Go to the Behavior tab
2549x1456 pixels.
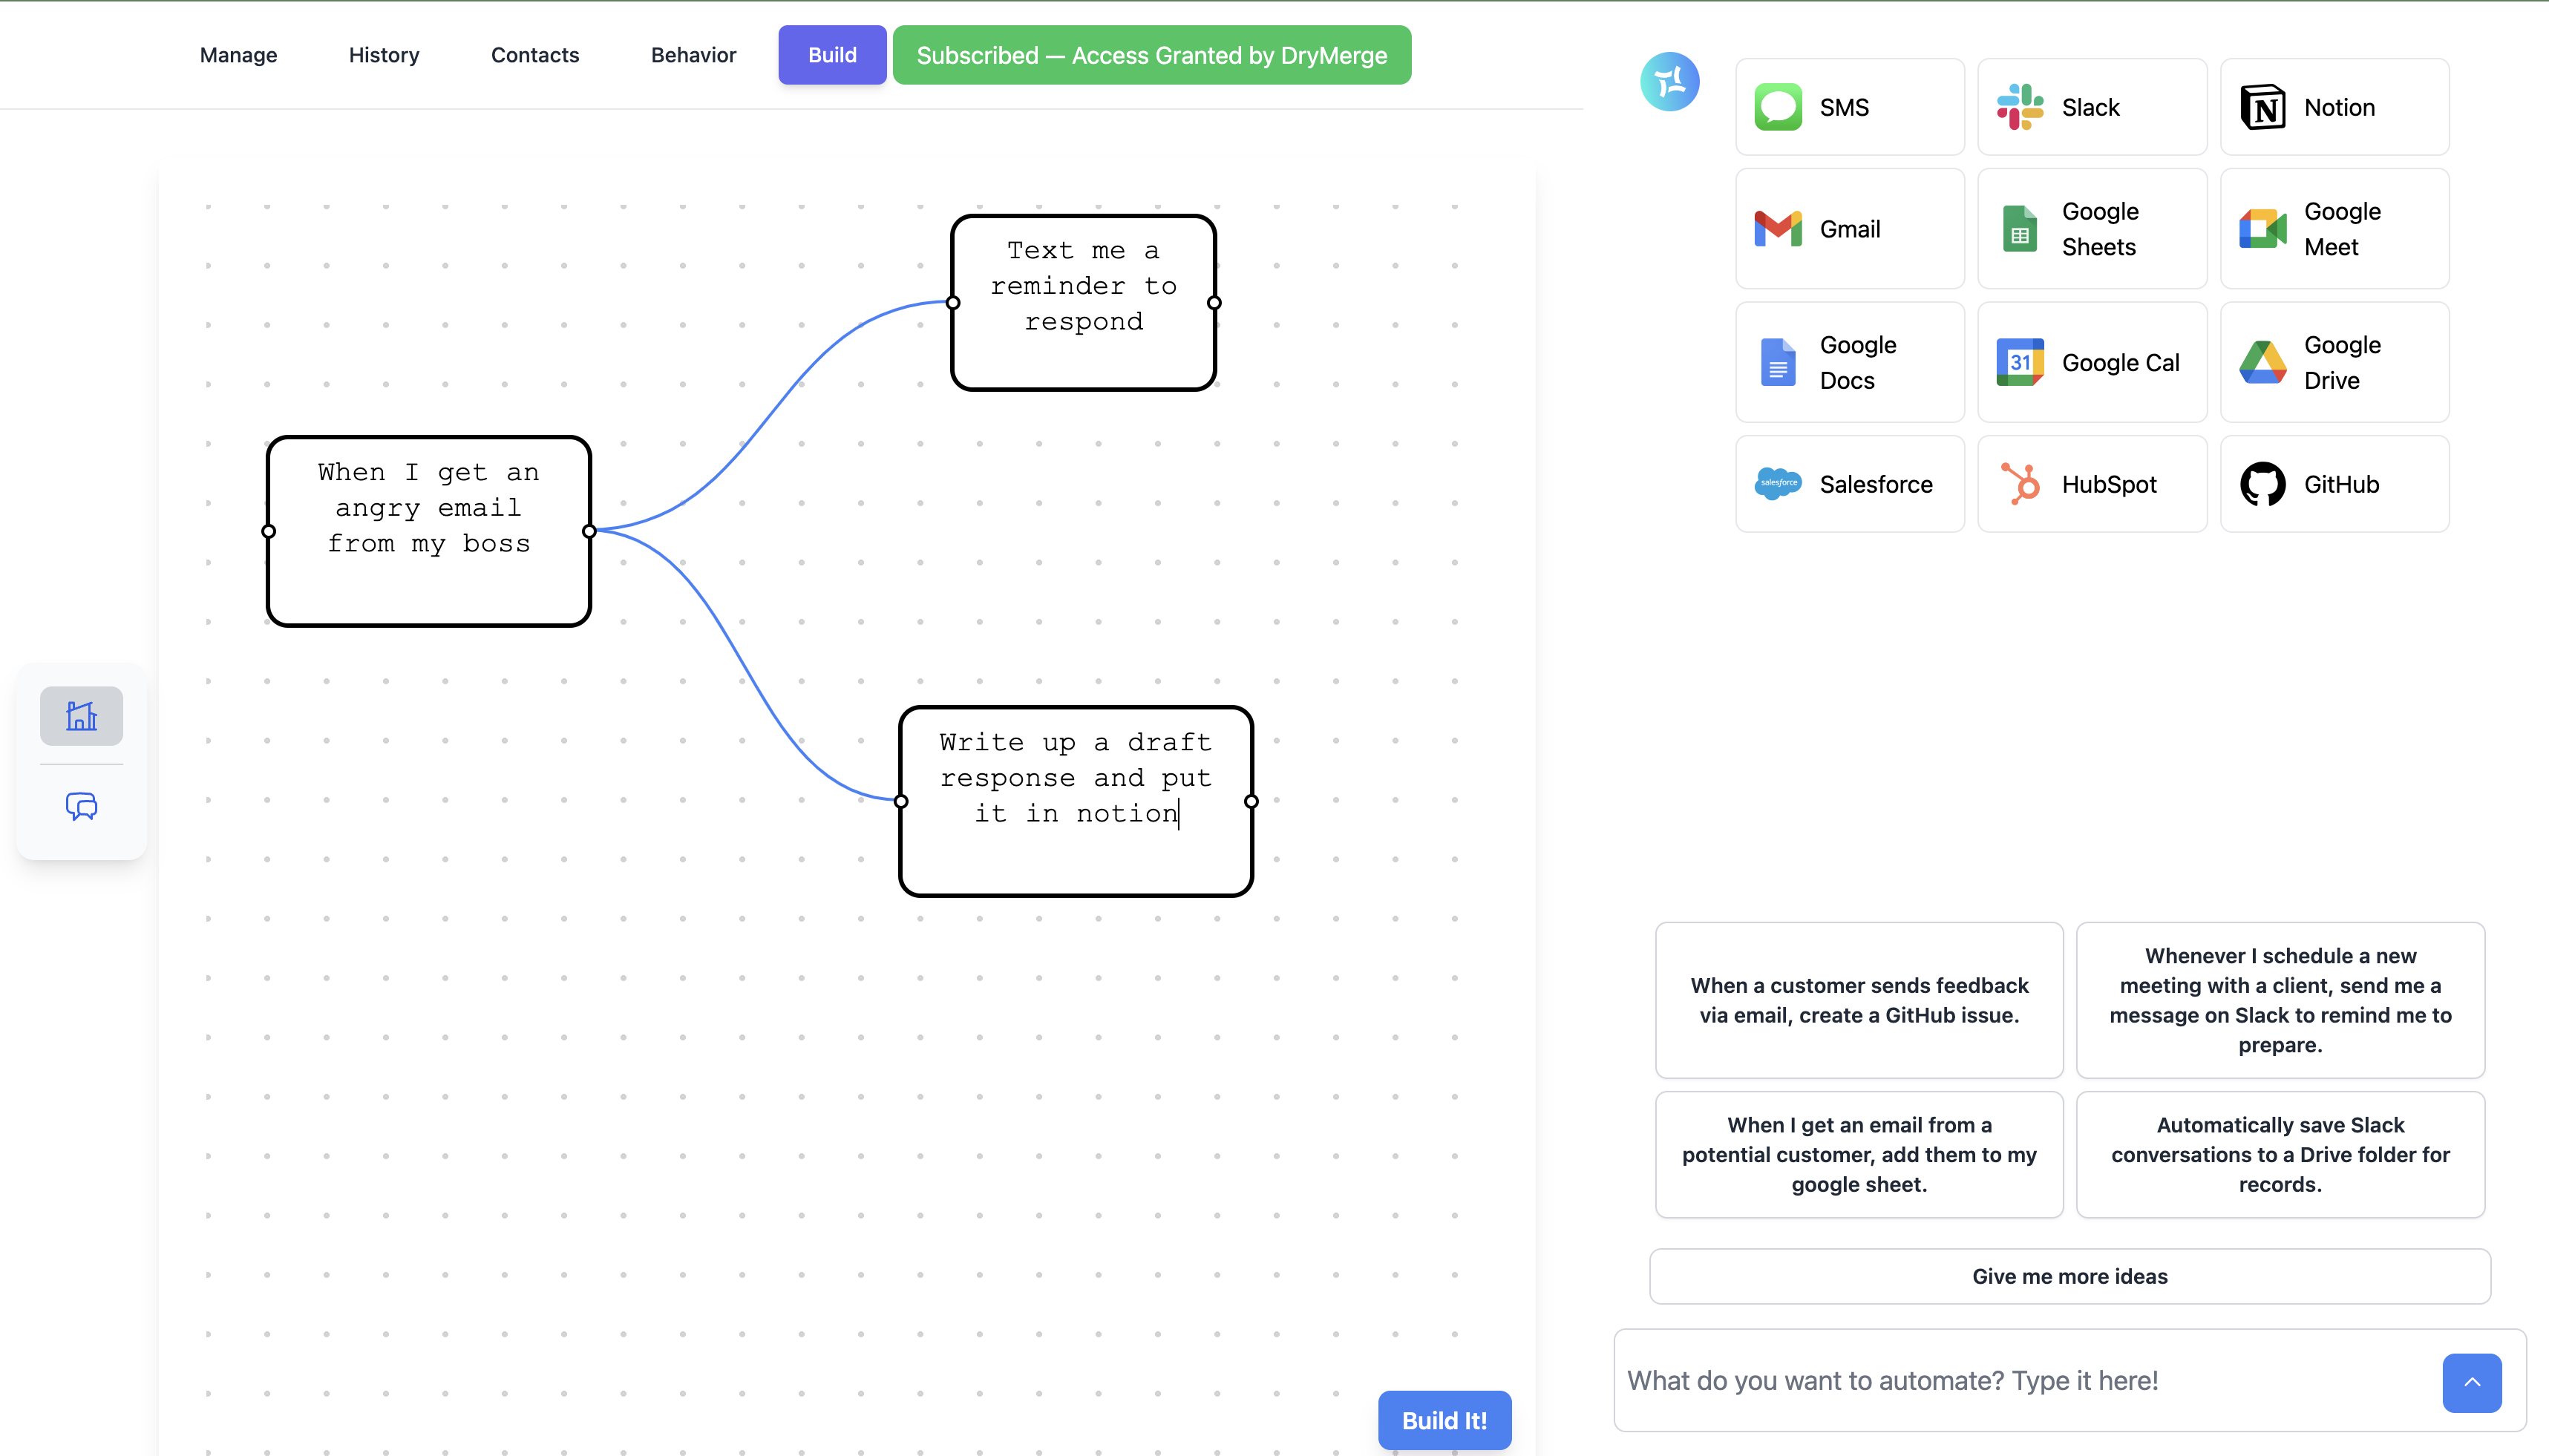693,55
